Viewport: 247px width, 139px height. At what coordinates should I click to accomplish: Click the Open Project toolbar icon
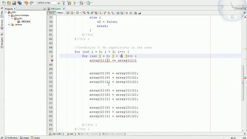coord(14,3)
